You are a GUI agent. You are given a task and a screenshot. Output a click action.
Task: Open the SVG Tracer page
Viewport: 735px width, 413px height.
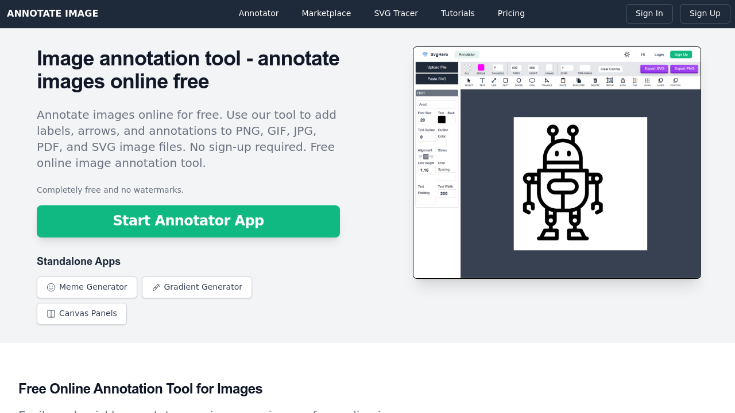pyautogui.click(x=396, y=12)
